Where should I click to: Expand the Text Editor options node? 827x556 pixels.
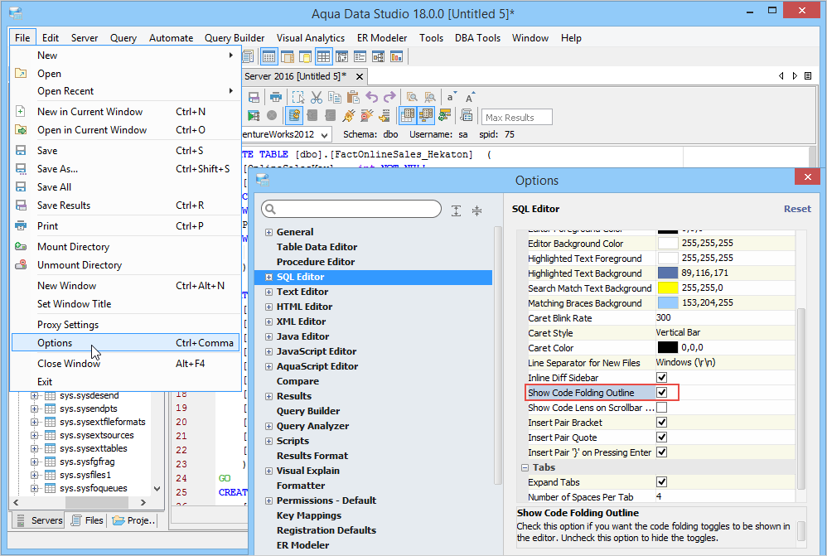[268, 292]
